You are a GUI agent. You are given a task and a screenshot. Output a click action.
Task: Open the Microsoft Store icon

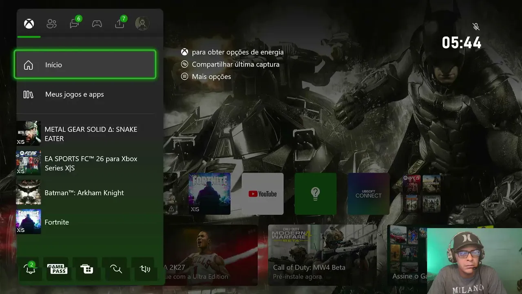[86, 269]
